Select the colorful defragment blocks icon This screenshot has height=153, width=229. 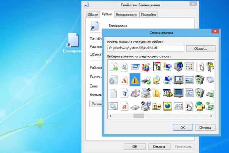click(146, 67)
